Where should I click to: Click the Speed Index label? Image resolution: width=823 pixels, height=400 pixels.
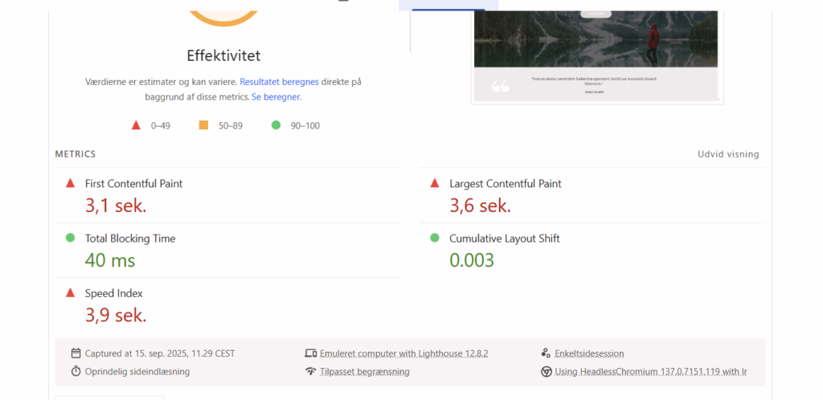(x=114, y=294)
